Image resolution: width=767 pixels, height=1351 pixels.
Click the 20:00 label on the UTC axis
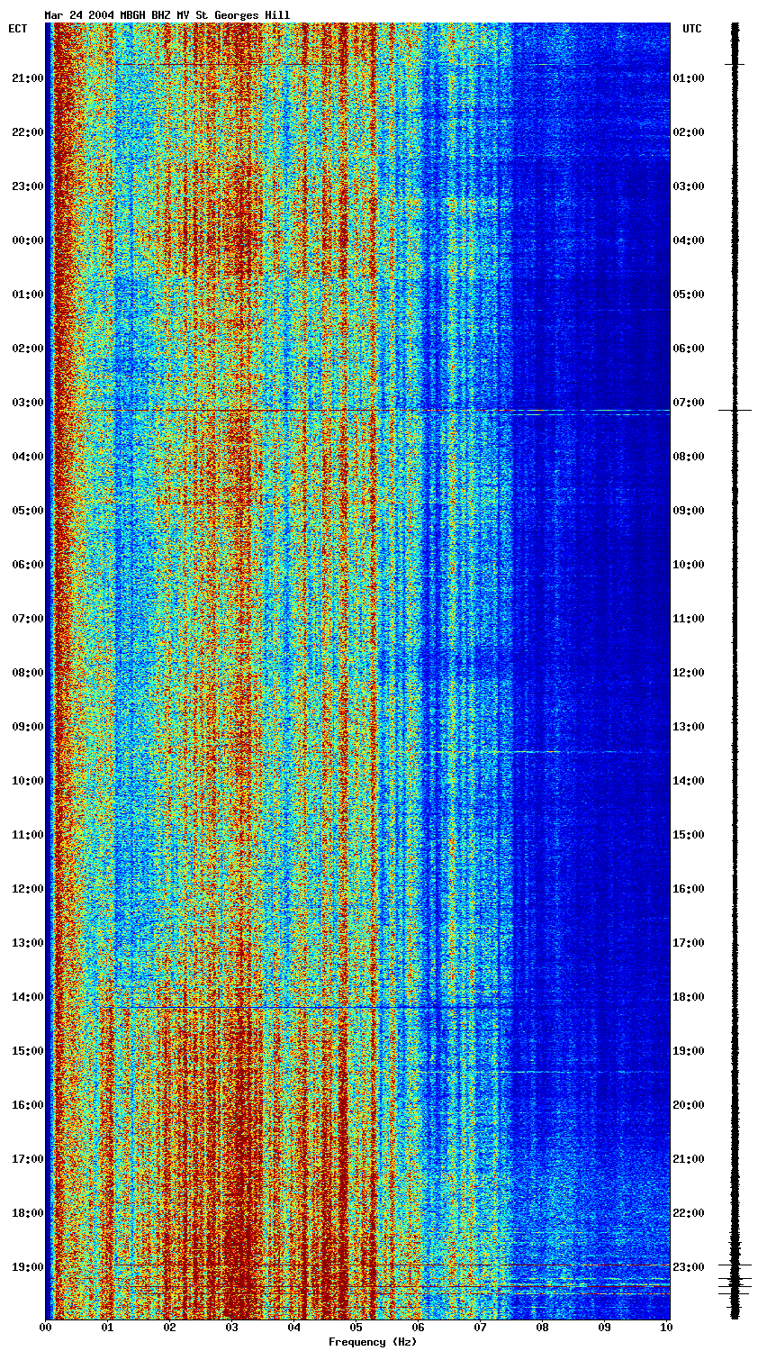point(688,1105)
